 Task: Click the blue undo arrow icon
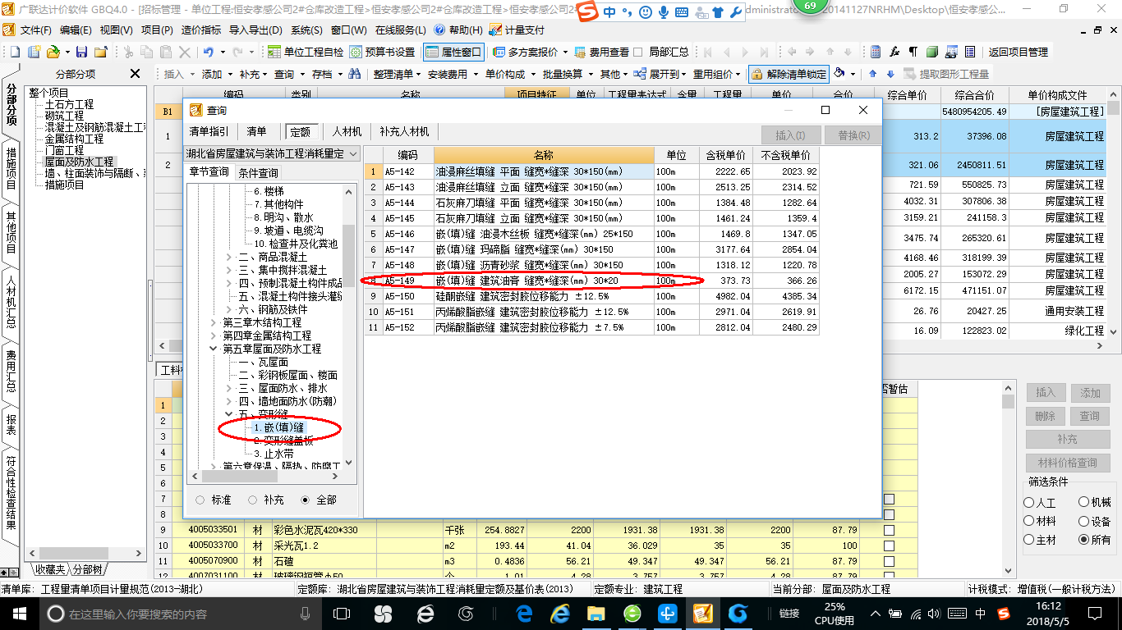(209, 52)
